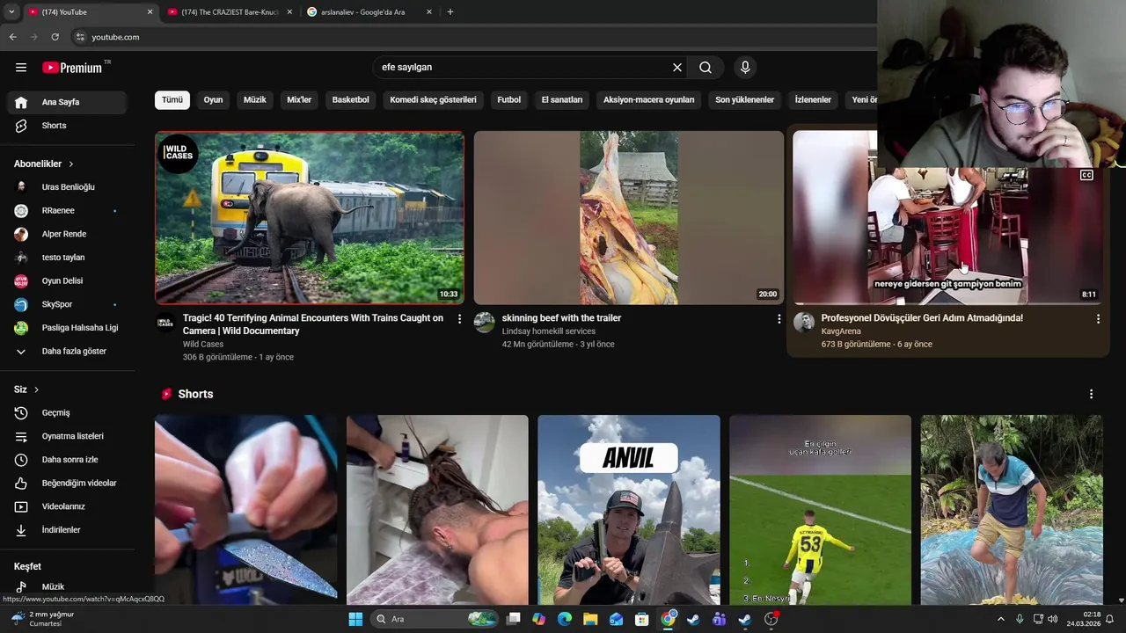
Task: Click the YouTube Premium logo
Action: pyautogui.click(x=74, y=67)
